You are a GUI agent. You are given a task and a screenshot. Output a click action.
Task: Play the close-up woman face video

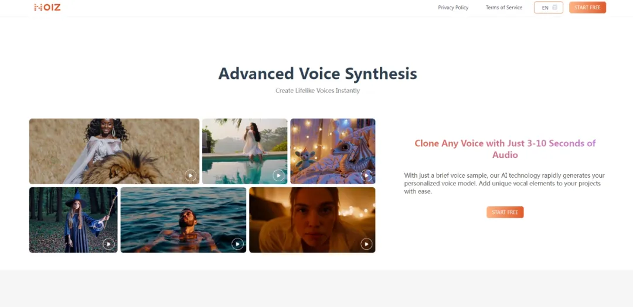pyautogui.click(x=366, y=244)
